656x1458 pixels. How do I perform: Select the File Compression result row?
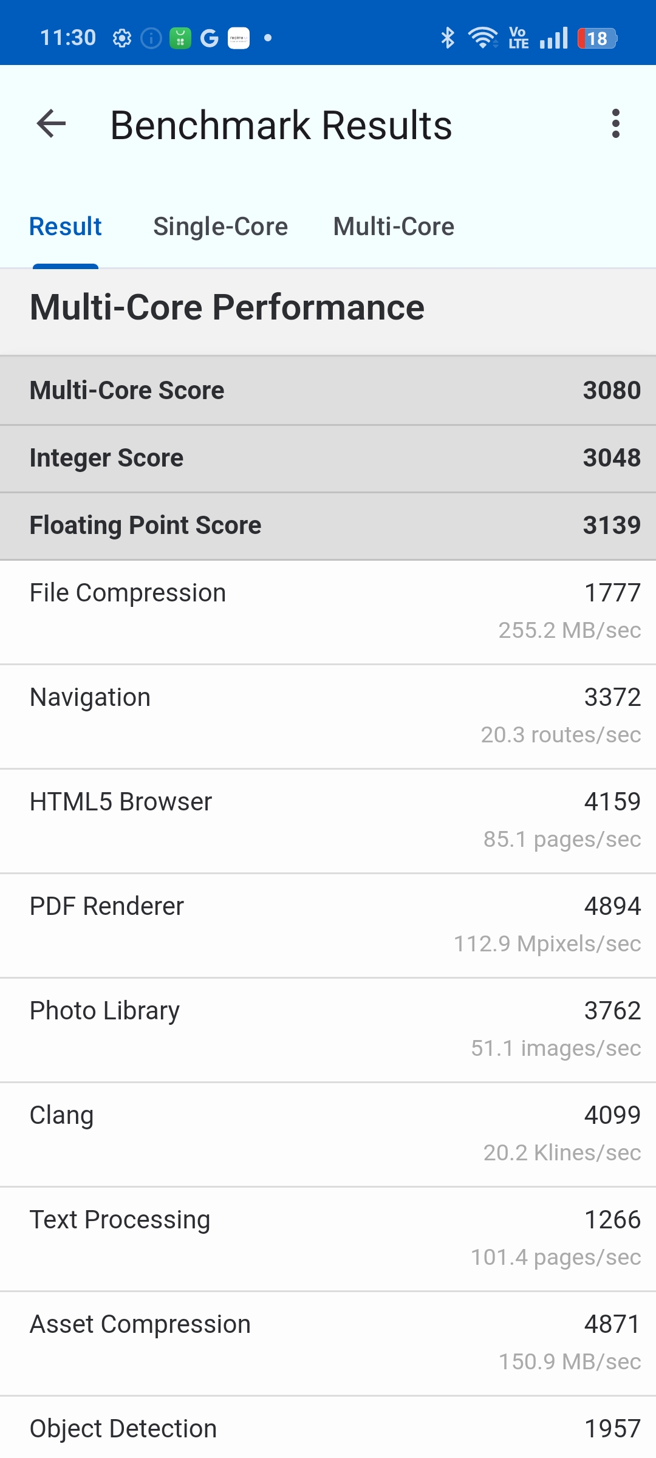pos(328,611)
